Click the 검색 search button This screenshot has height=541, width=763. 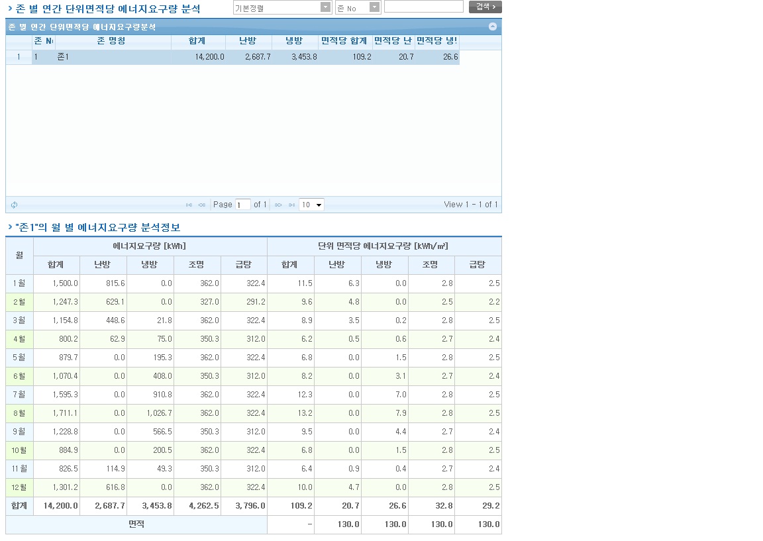tap(485, 7)
